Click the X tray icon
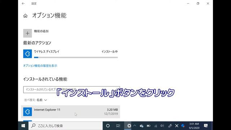This screenshot has width=231, height=130. 176,126
